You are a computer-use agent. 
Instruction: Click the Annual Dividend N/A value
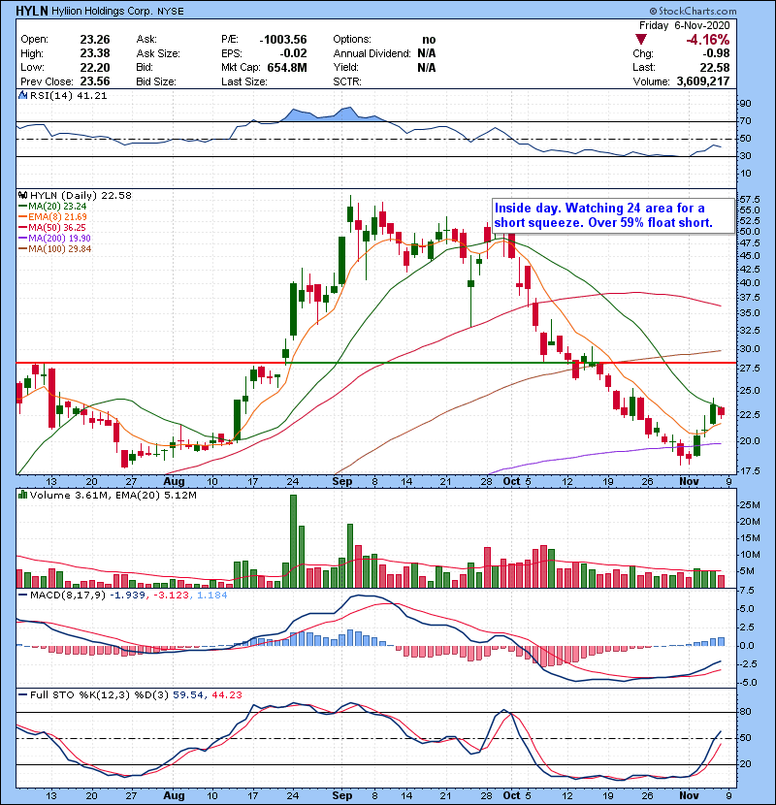(x=426, y=53)
